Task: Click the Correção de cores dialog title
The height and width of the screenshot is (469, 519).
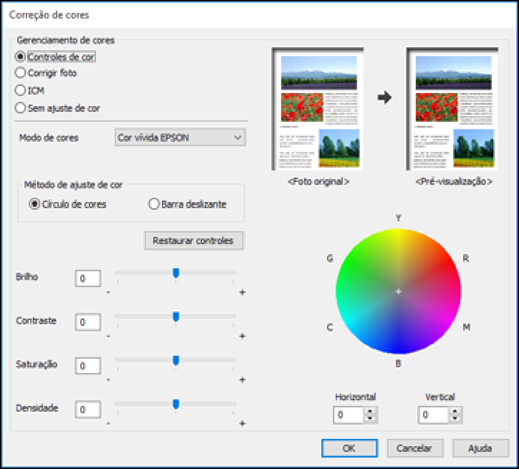Action: coord(49,15)
